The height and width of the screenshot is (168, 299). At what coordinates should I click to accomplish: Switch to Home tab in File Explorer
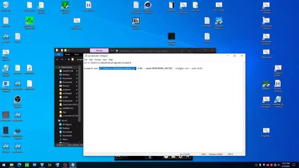click(67, 55)
